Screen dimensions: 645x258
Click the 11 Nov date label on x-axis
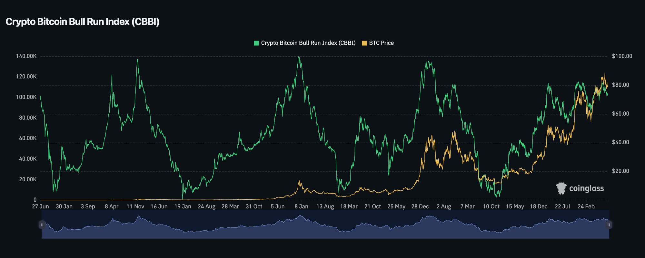(x=135, y=207)
